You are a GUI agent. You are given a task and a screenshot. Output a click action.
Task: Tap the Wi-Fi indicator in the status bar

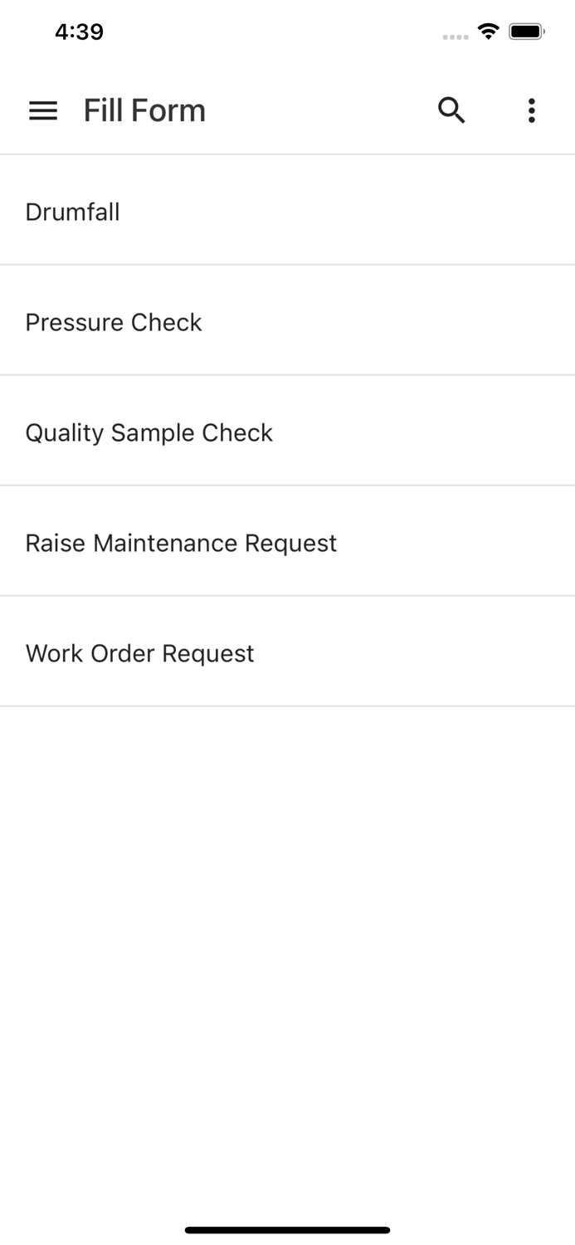tap(488, 31)
